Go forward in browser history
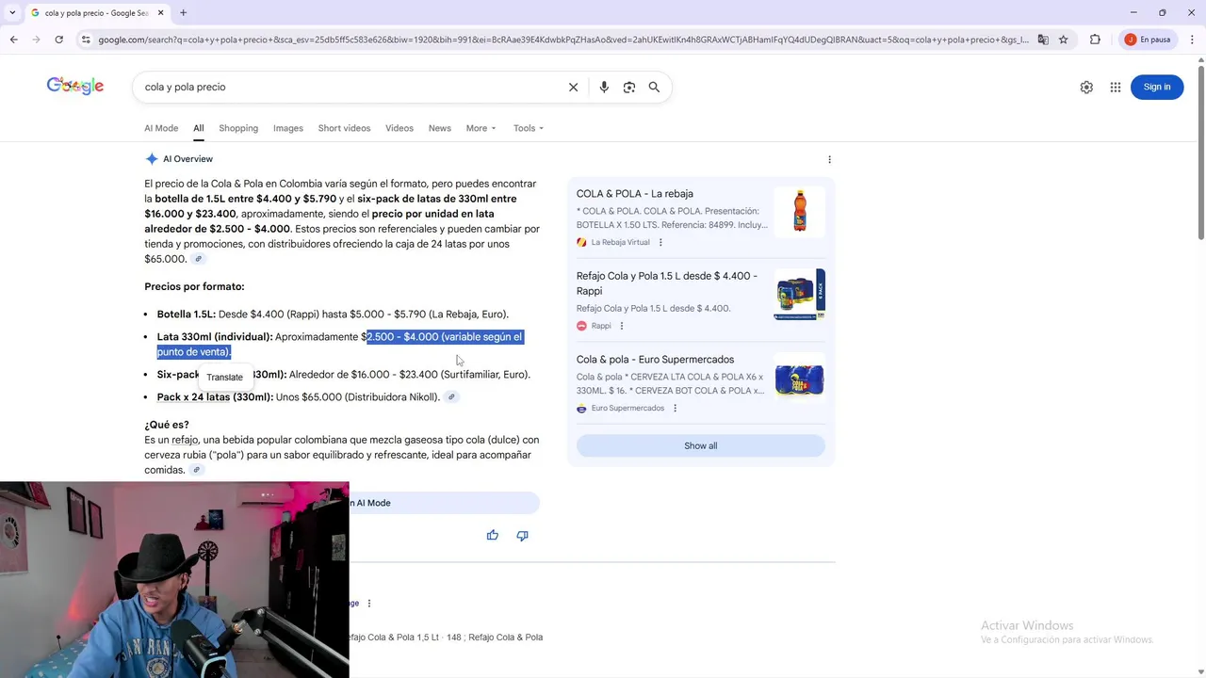Viewport: 1206px width, 678px height. 36,40
